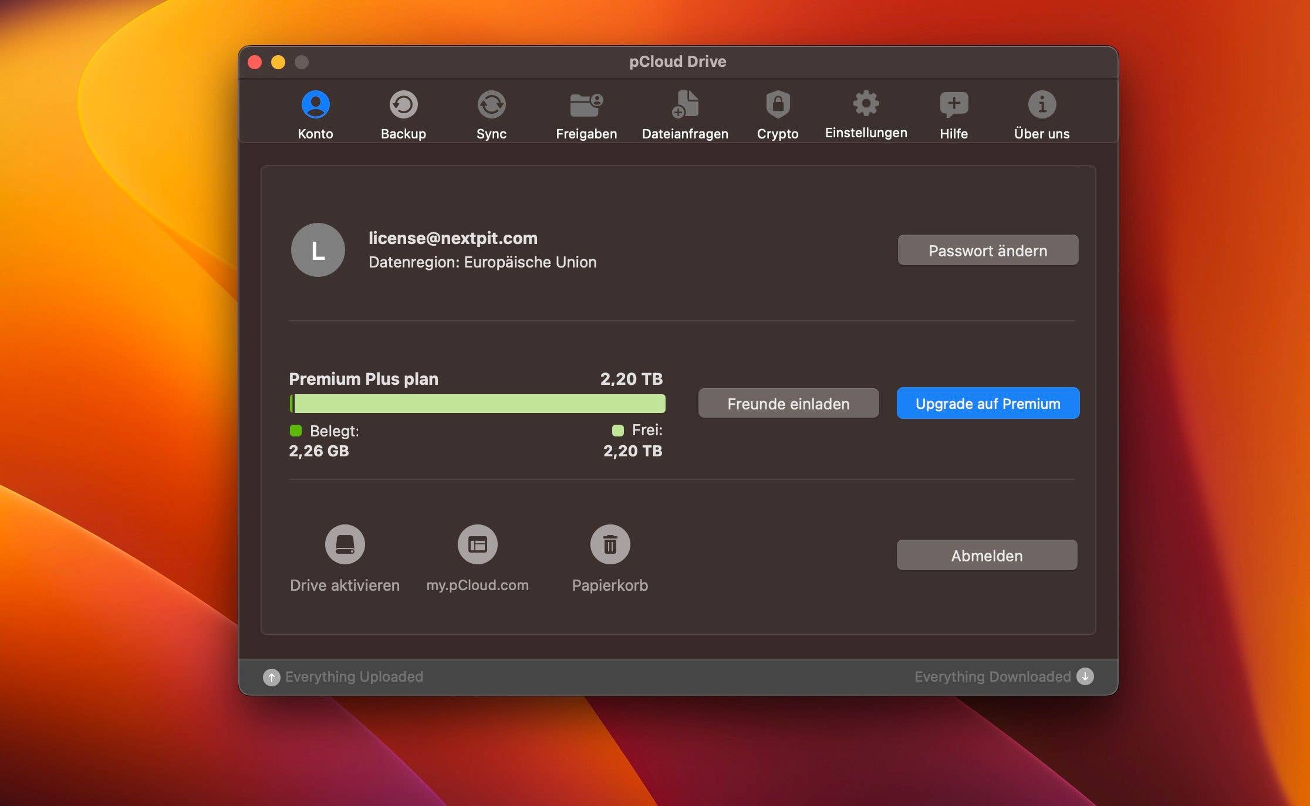1310x806 pixels.
Task: Click the Abmelden button
Action: 987,555
